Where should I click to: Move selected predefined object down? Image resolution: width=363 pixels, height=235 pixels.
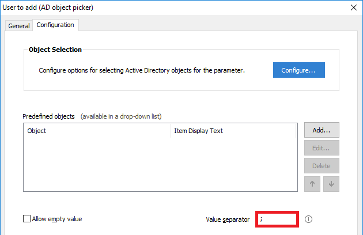click(331, 184)
